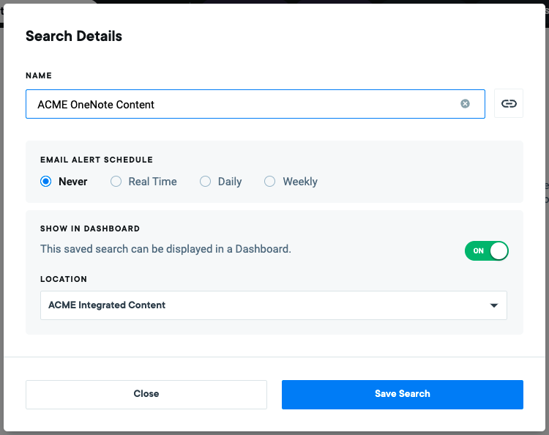Click the Daily label text
Screen dimensions: 549x435
click(x=230, y=182)
